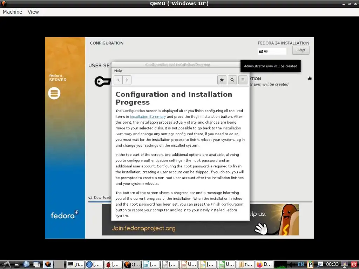
Task: Open the Installation Summary link
Action: click(x=148, y=117)
